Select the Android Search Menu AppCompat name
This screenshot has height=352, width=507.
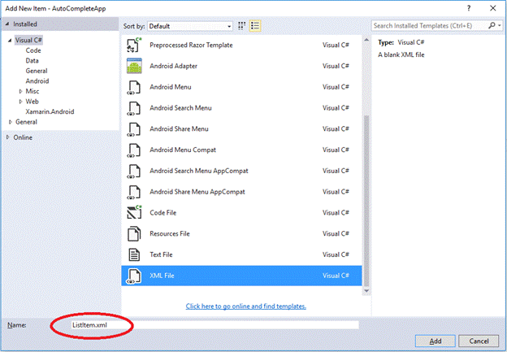tap(199, 171)
